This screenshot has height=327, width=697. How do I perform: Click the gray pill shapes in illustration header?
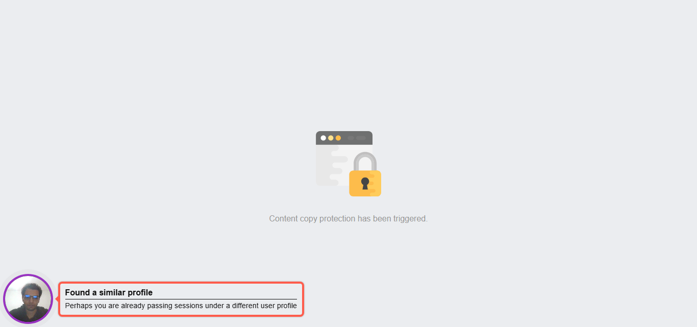click(x=357, y=138)
